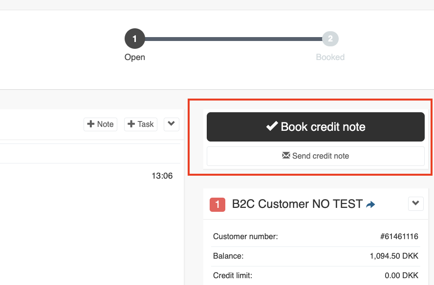Click the plus icon on Task button
This screenshot has width=434, height=285.
pos(131,124)
